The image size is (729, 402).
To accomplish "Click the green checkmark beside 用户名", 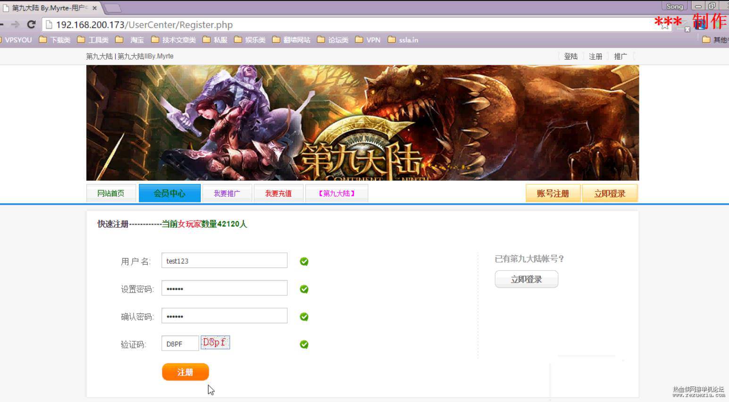I will 304,261.
